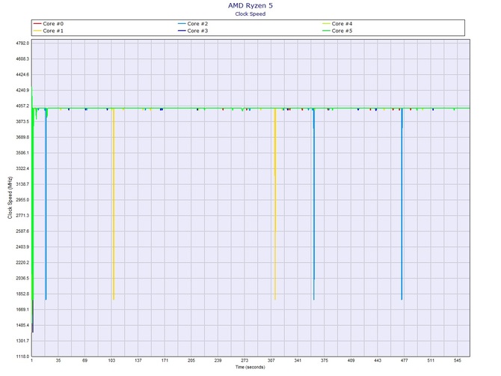Click the 477 tick on the time axis

pos(405,360)
